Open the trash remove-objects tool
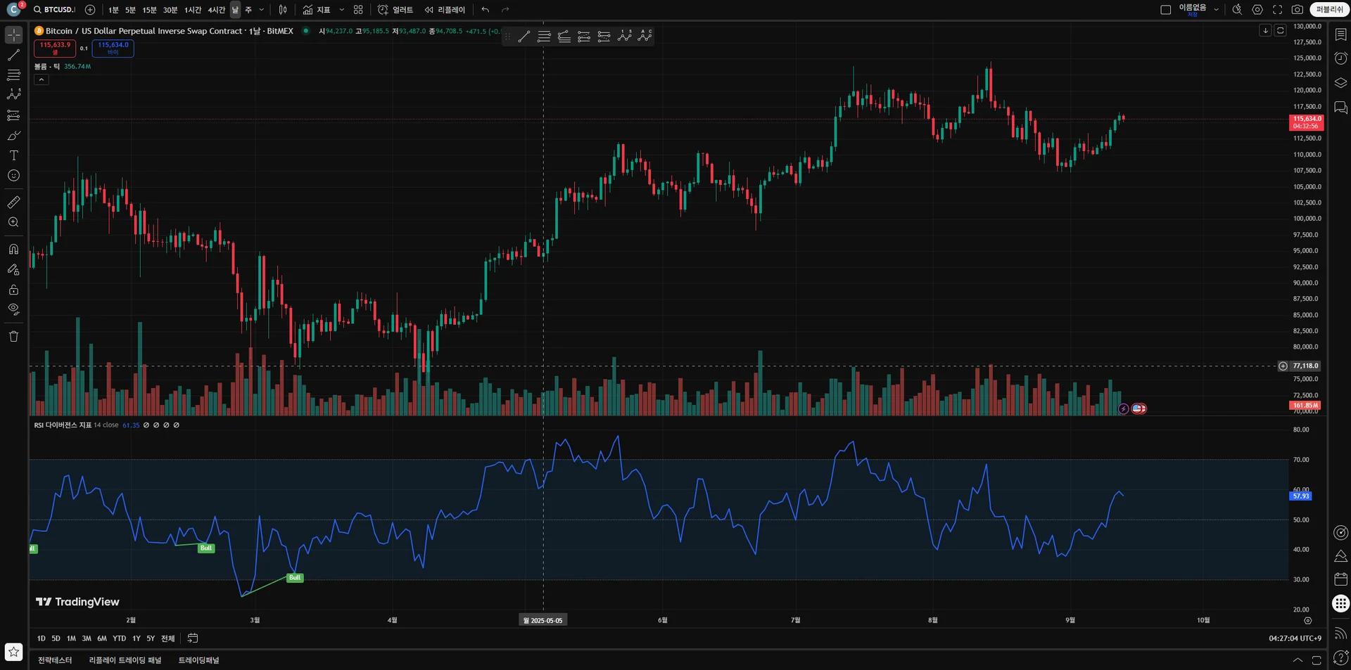This screenshot has height=670, width=1351. 13,336
